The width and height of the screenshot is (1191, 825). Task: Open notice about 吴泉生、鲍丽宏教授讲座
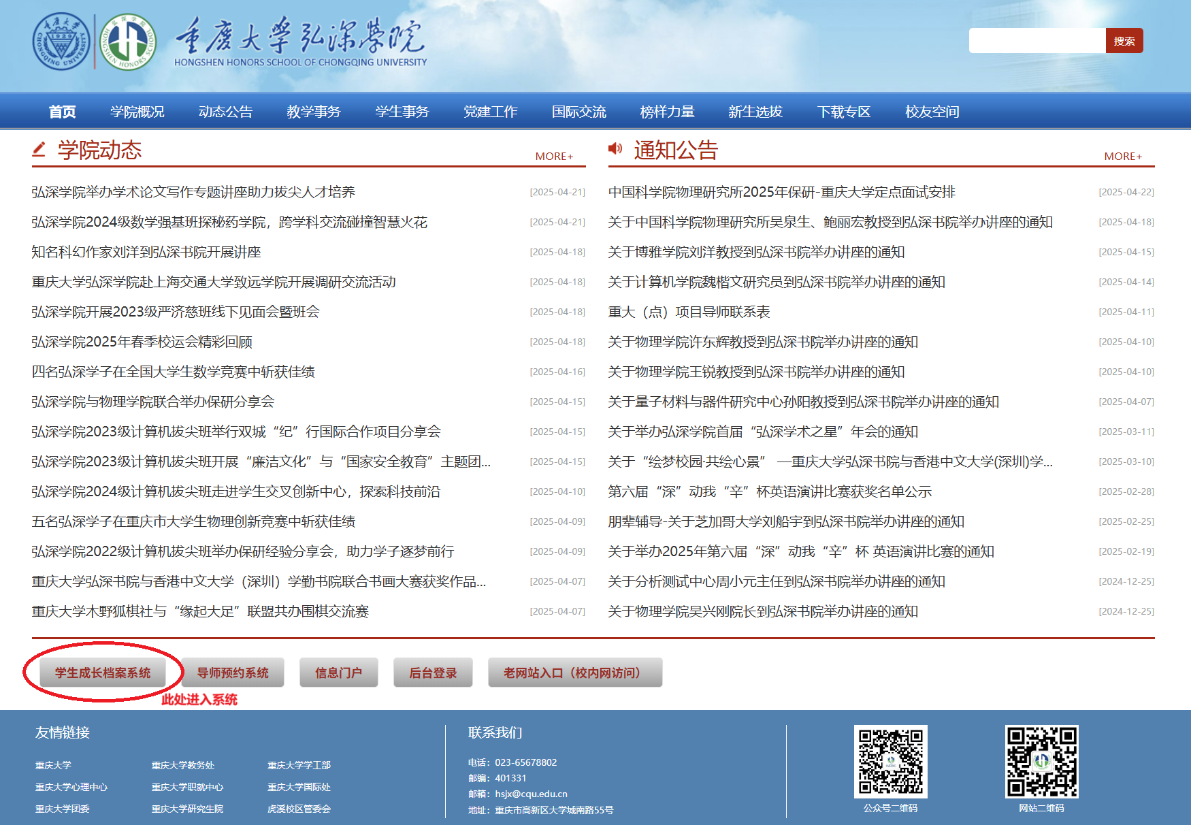[x=830, y=222]
